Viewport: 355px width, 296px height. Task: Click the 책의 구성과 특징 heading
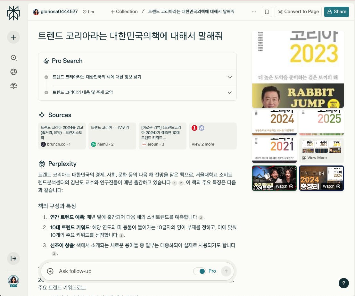point(57,206)
